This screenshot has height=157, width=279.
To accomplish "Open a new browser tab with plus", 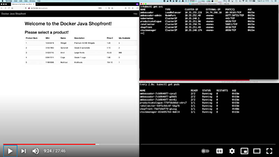I will [x=37, y=4].
